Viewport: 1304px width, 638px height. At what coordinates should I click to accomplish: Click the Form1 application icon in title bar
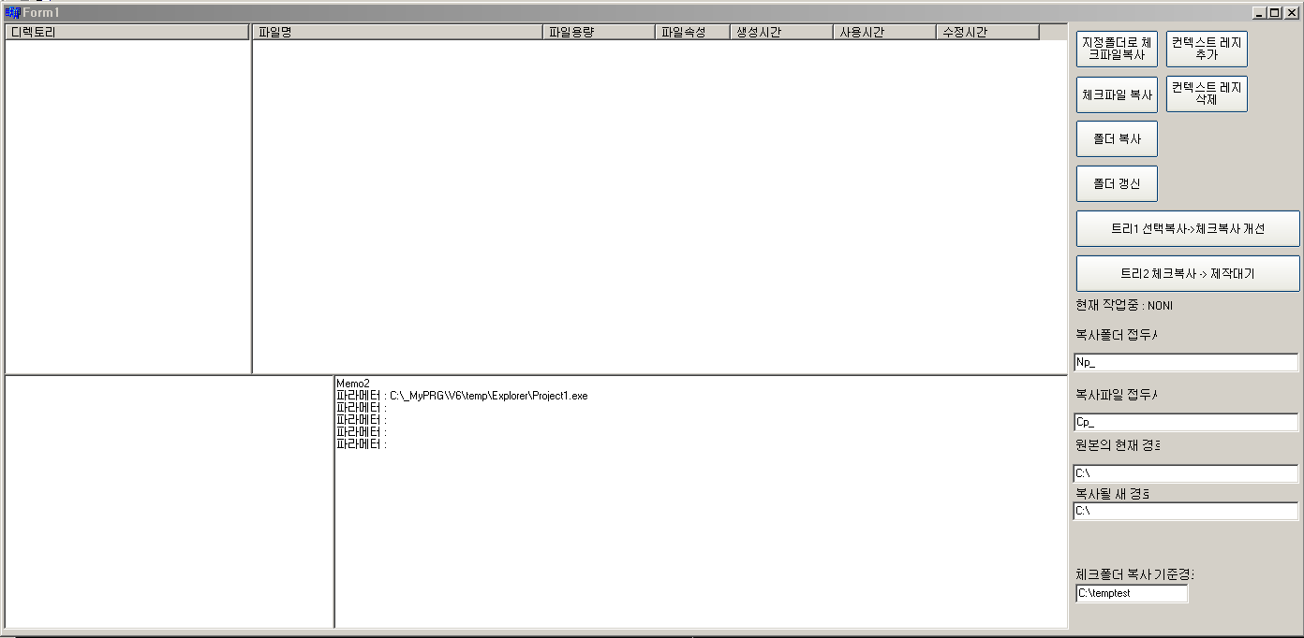tap(12, 12)
